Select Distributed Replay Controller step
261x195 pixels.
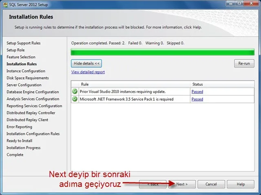coord(31,113)
